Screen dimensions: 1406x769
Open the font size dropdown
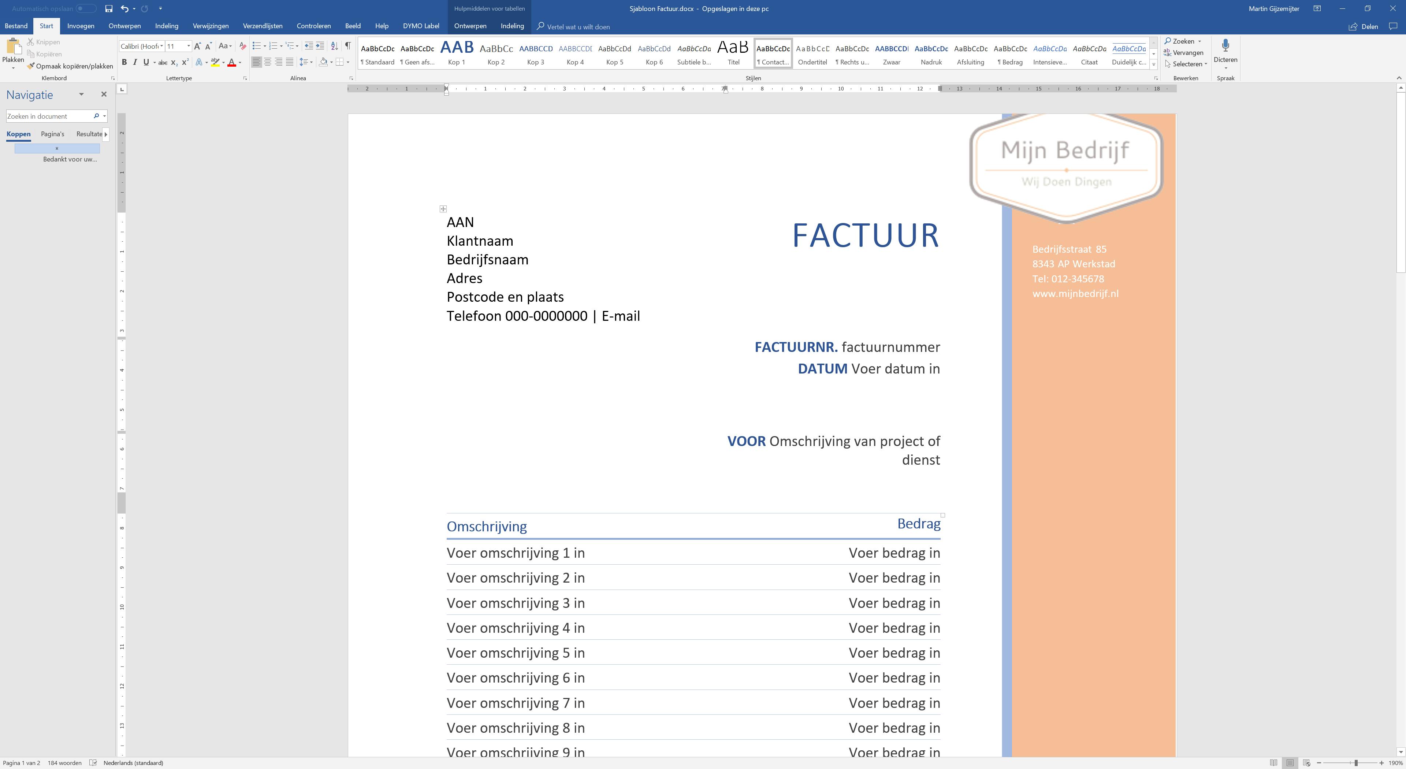point(188,46)
